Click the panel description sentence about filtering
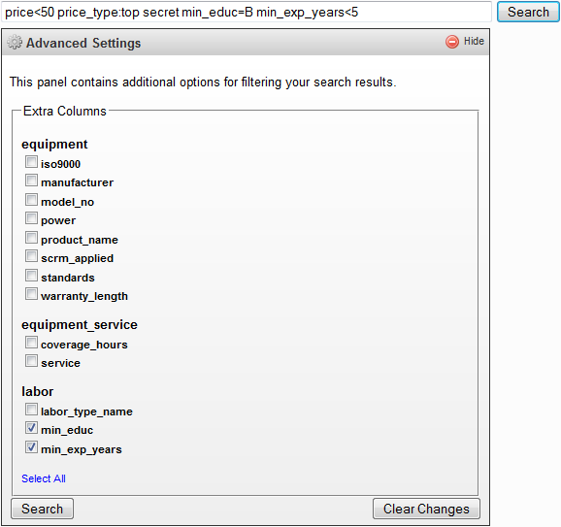 pos(203,82)
